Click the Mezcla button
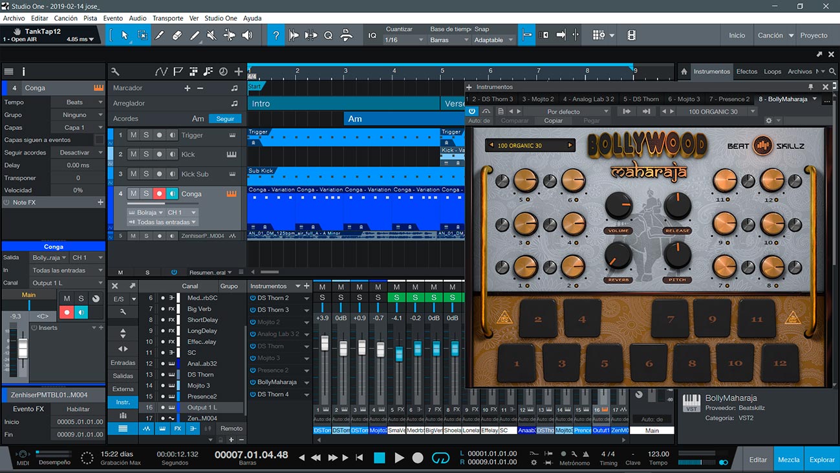 click(789, 459)
